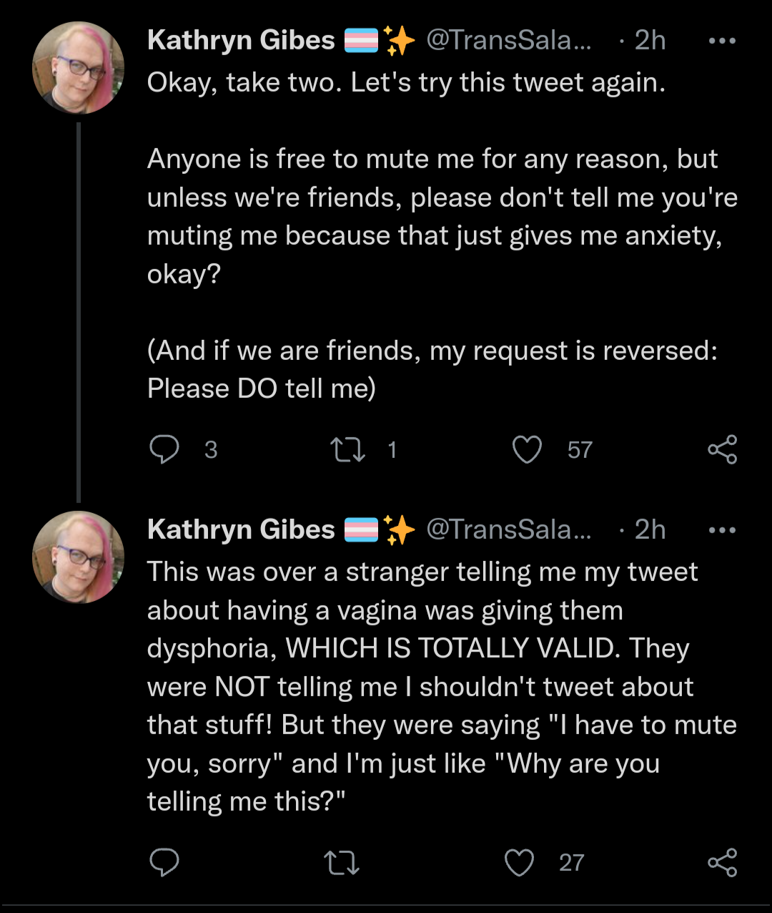Screen dimensions: 772x913
Task: Open Kathryn Gibes name on second tweet
Action: [x=241, y=529]
